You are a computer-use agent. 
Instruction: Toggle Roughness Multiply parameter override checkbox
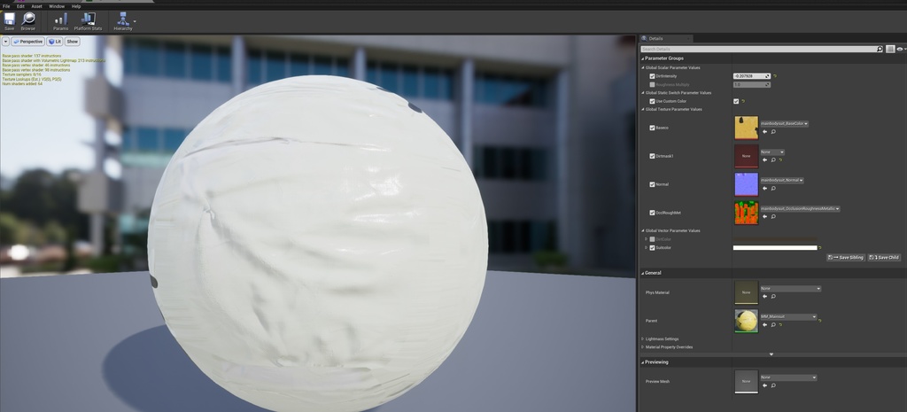pos(653,84)
